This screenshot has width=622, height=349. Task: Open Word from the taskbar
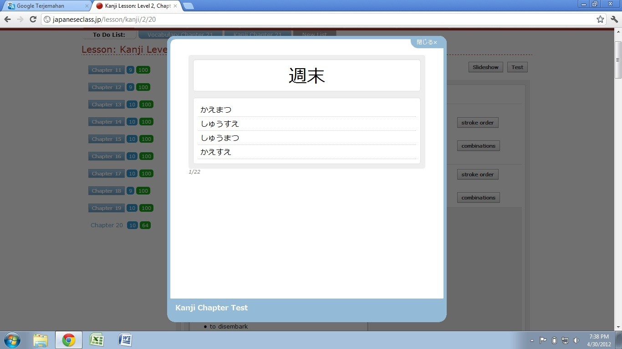click(x=125, y=340)
